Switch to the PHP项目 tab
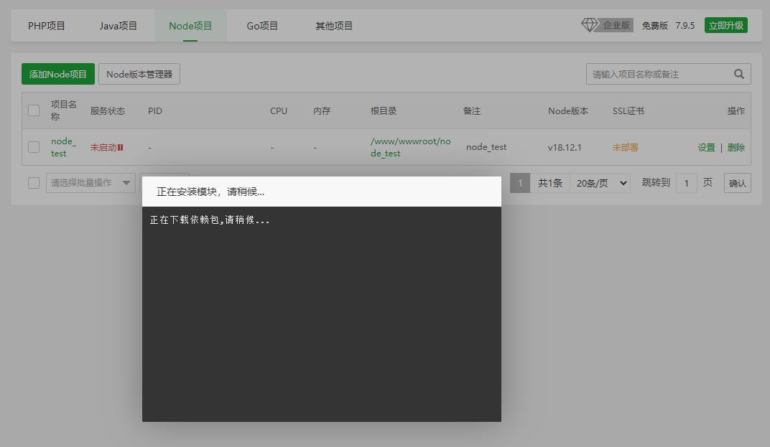Viewport: 770px width, 447px height. pyautogui.click(x=46, y=26)
